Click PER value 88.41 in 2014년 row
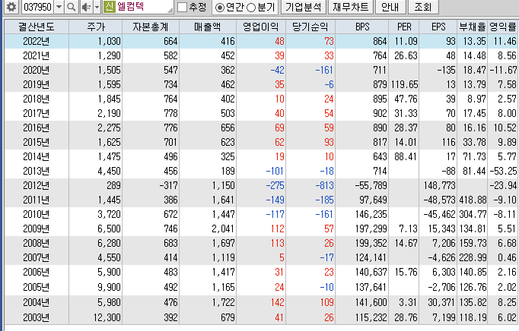 coord(406,156)
